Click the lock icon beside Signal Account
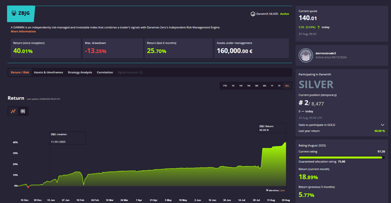 coord(141,72)
